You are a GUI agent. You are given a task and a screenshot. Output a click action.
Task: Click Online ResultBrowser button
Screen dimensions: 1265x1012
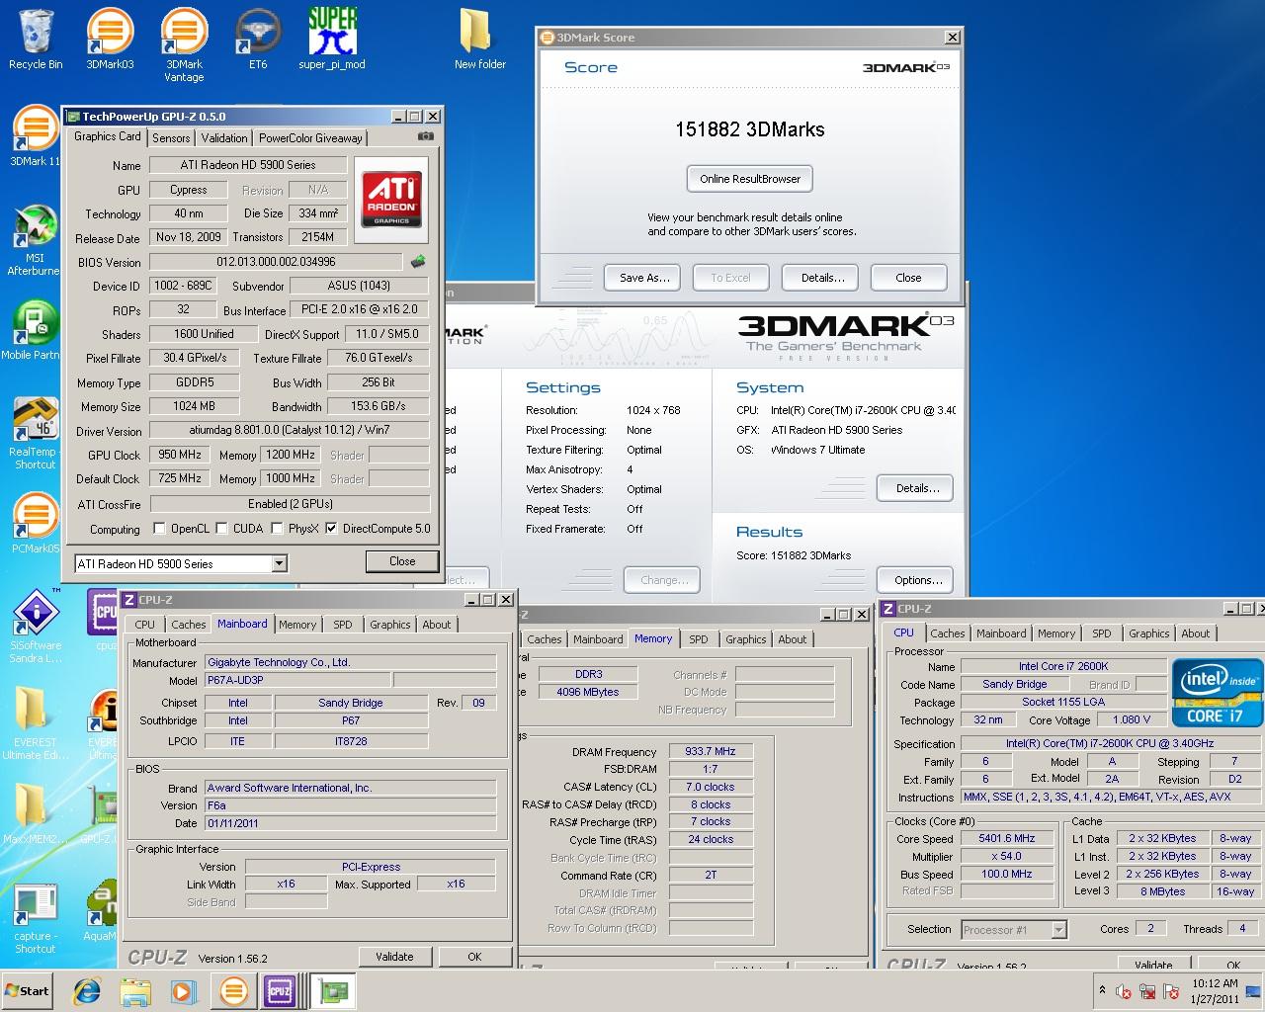pos(749,179)
